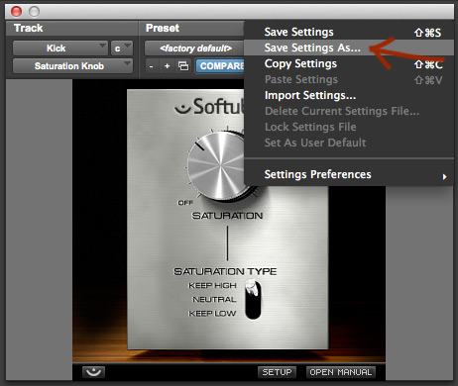Open the insert position 'c' dropdown
This screenshot has width=458, height=386.
122,48
